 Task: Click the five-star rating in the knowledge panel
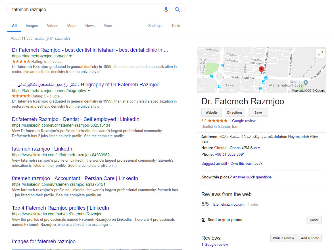click(218, 121)
